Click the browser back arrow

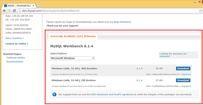(3, 11)
